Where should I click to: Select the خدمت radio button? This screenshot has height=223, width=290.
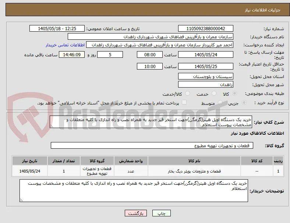[x=214, y=93]
